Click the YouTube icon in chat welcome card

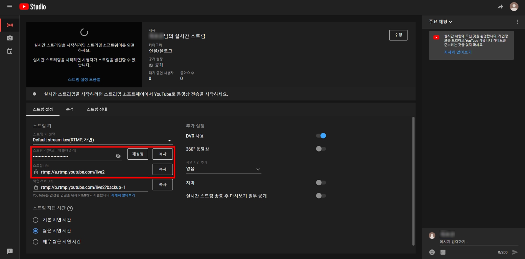(x=436, y=37)
